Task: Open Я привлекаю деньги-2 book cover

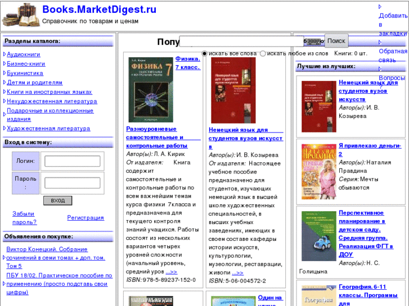Action: (319, 172)
